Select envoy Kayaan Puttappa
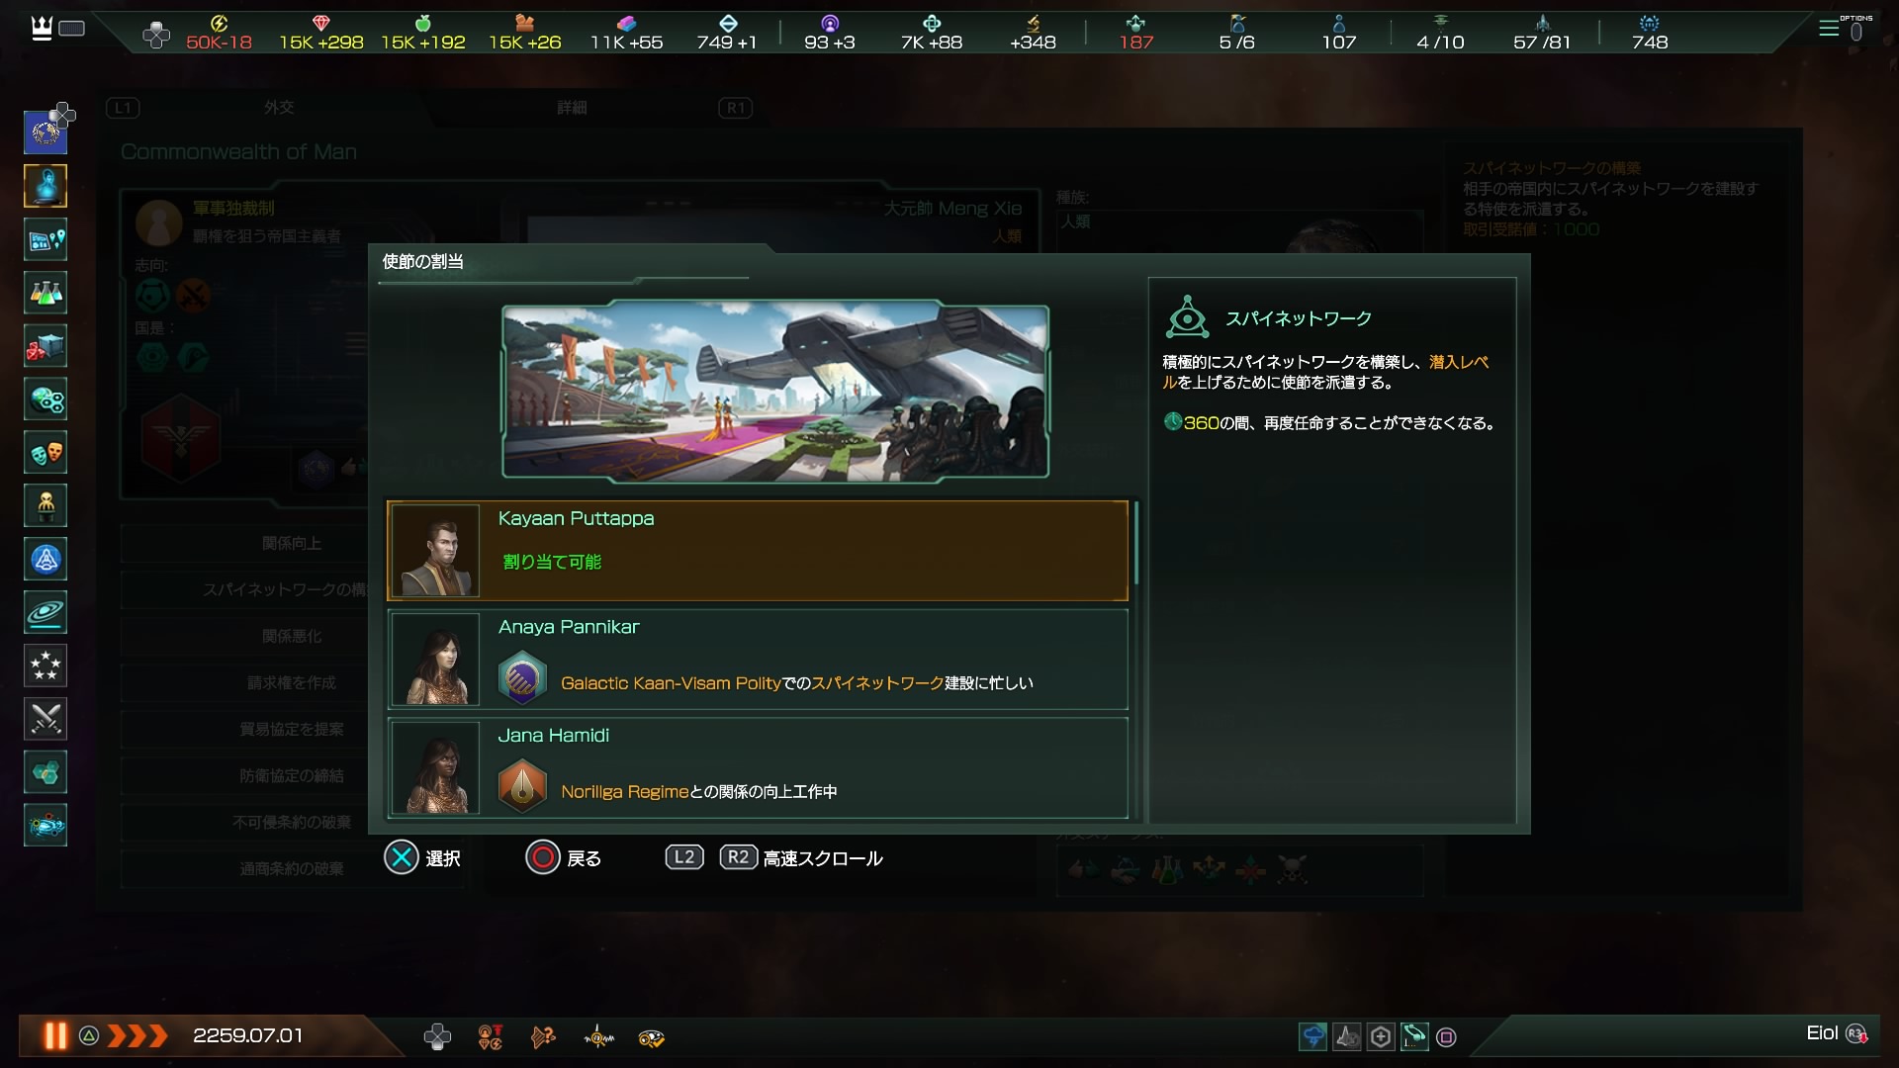The image size is (1899, 1068). pyautogui.click(x=758, y=551)
